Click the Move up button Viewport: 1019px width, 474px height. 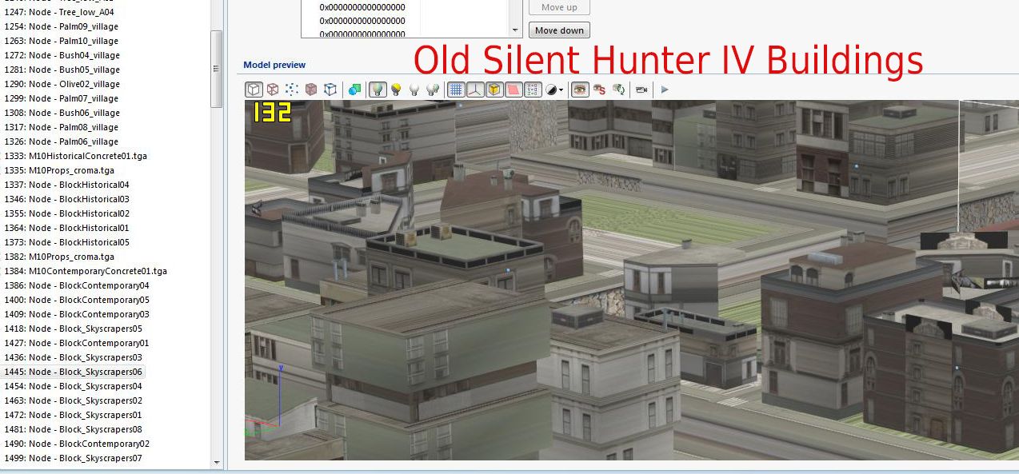[x=559, y=7]
